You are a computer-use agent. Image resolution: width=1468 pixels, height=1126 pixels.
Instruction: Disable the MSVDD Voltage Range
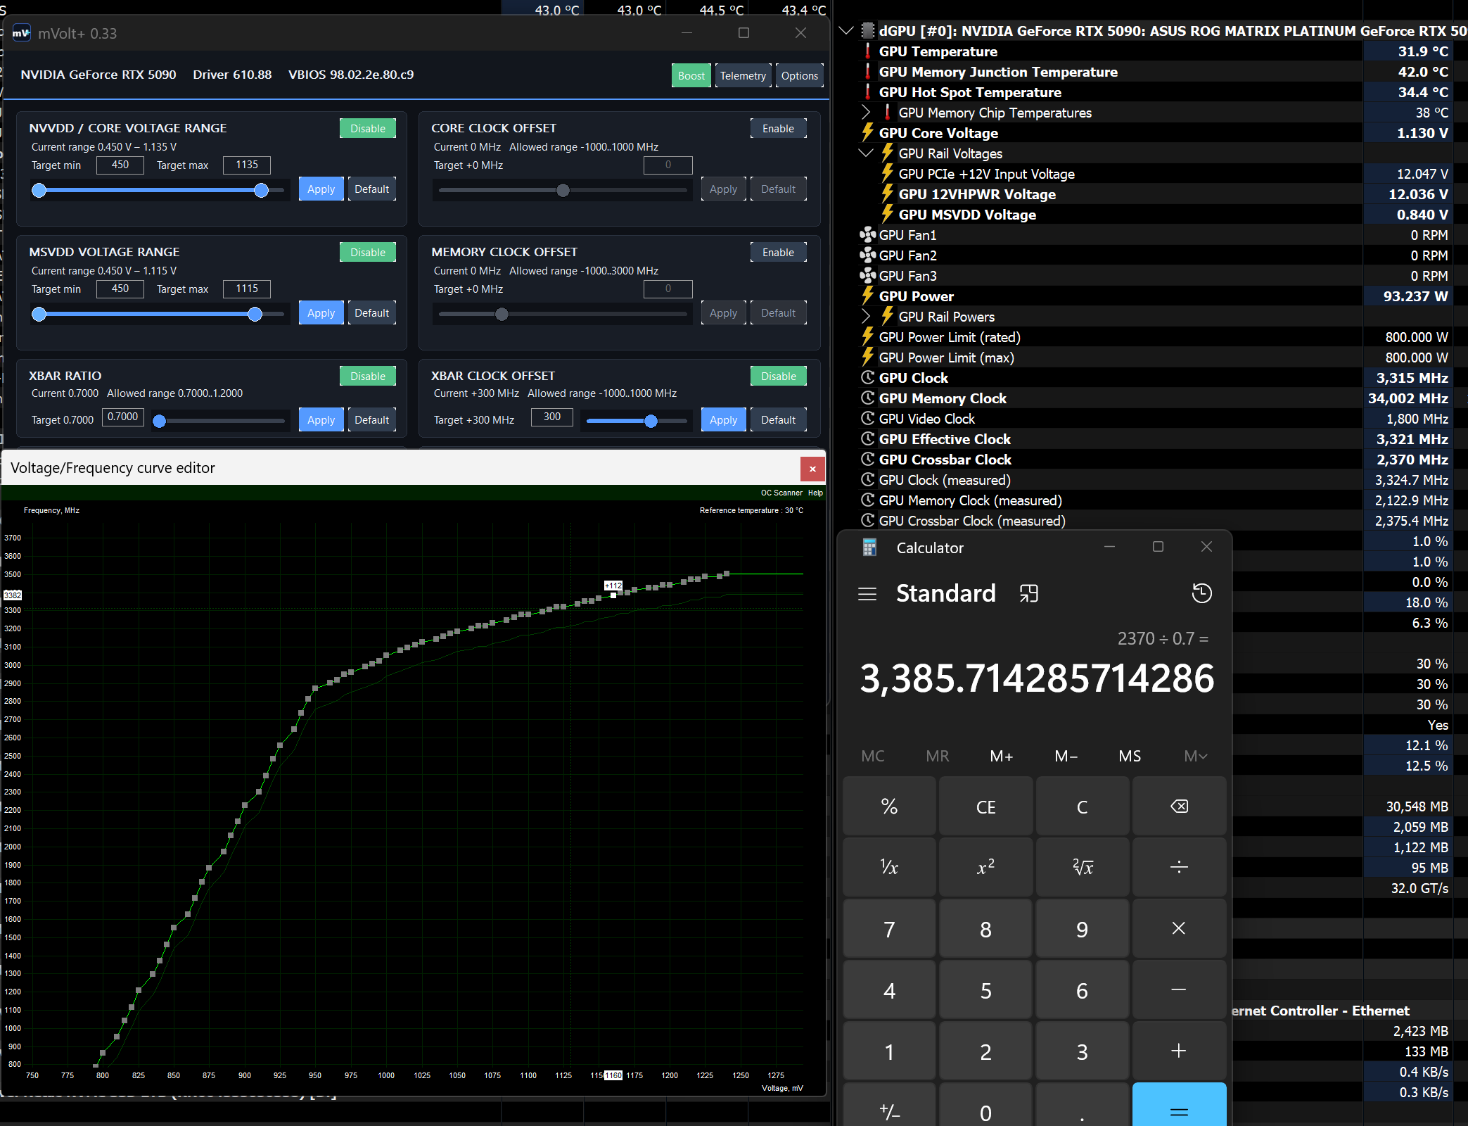pyautogui.click(x=368, y=253)
